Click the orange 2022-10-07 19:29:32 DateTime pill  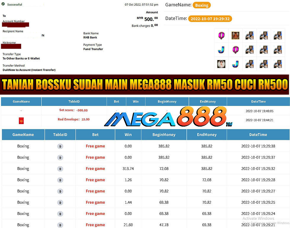(210, 19)
